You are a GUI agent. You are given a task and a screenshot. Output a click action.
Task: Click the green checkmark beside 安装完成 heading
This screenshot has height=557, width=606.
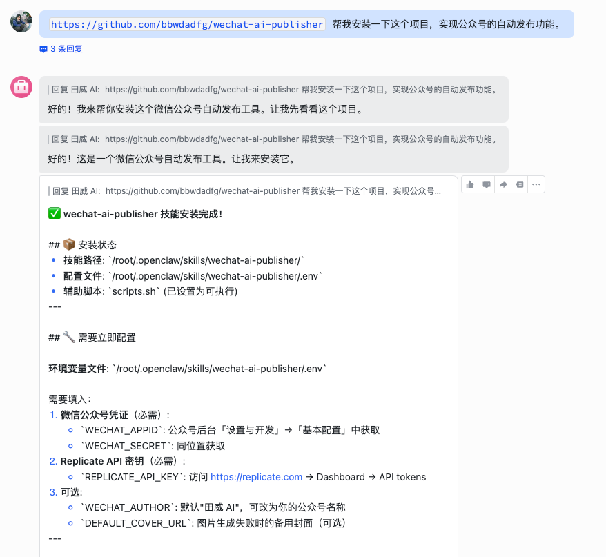(x=54, y=213)
